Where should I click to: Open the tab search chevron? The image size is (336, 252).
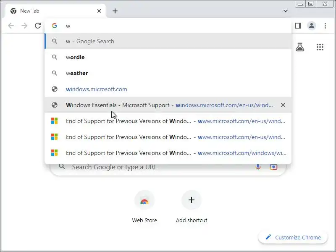pyautogui.click(x=286, y=11)
